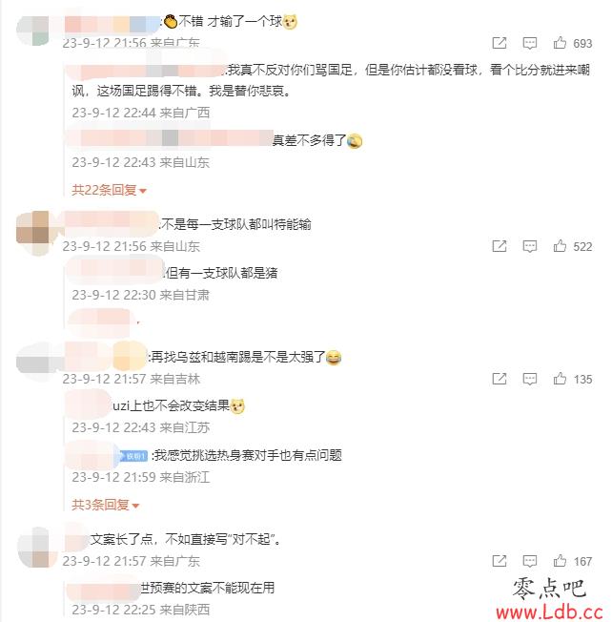Reply to the comment with 135 likes
This screenshot has height=622, width=612.
[530, 380]
